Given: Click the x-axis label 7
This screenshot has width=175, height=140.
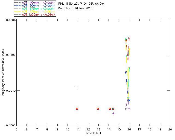Looking at the screenshot, I should [37, 129].
